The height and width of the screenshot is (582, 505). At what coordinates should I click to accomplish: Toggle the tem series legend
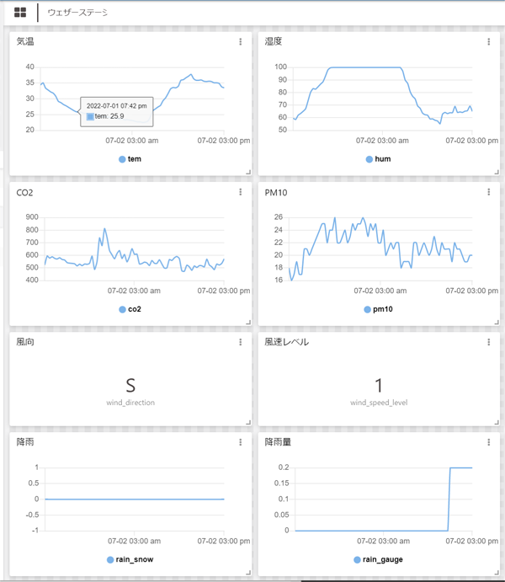130,159
